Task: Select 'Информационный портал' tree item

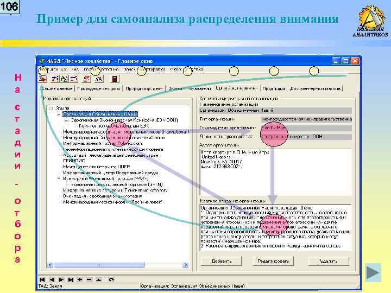Action: (103, 143)
